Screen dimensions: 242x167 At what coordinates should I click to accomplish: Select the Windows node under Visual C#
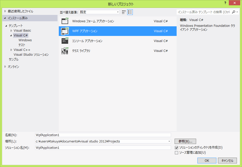point(25,40)
